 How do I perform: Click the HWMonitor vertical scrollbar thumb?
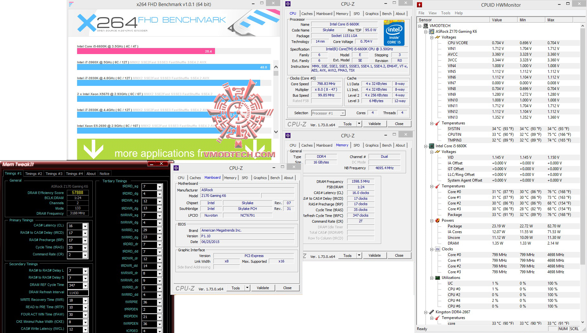pos(583,146)
